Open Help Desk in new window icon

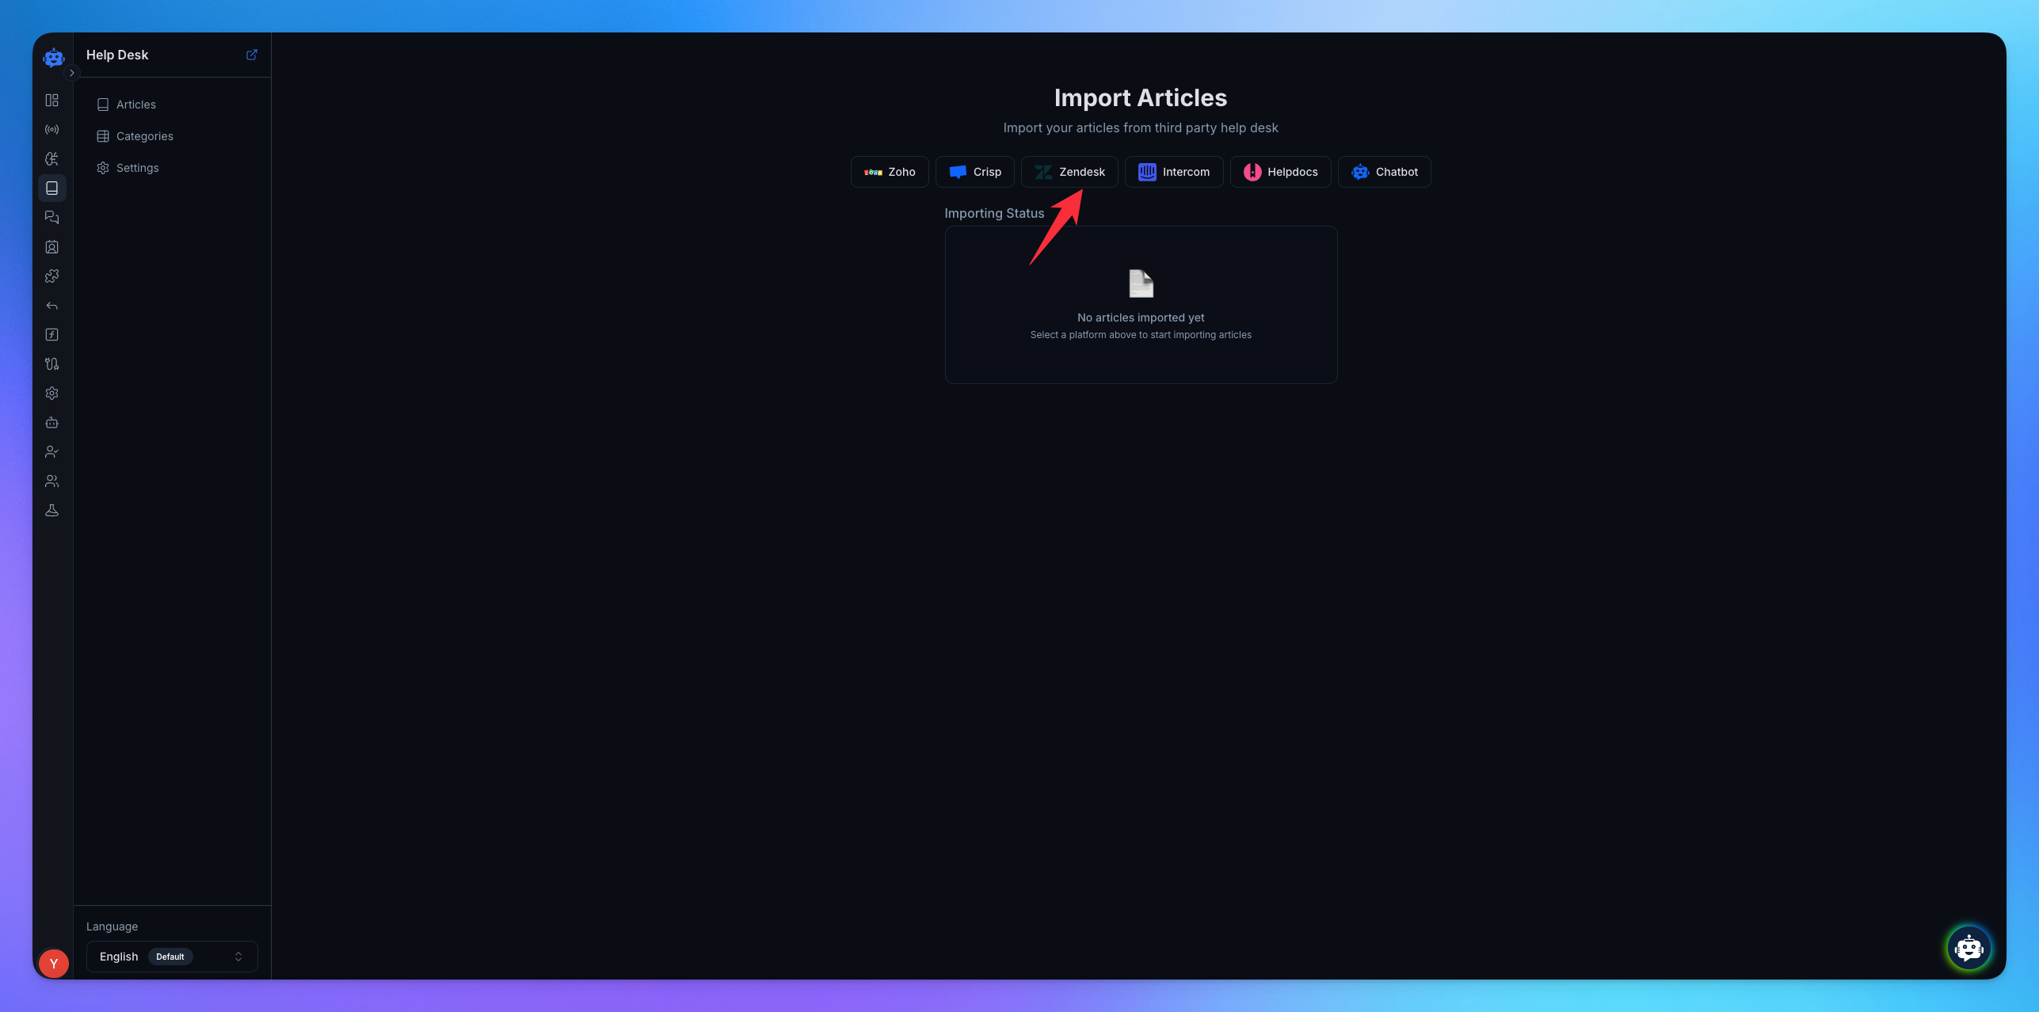252,55
